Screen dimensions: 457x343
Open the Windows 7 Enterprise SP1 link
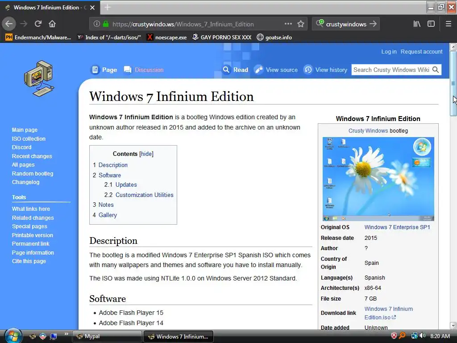coord(397,227)
